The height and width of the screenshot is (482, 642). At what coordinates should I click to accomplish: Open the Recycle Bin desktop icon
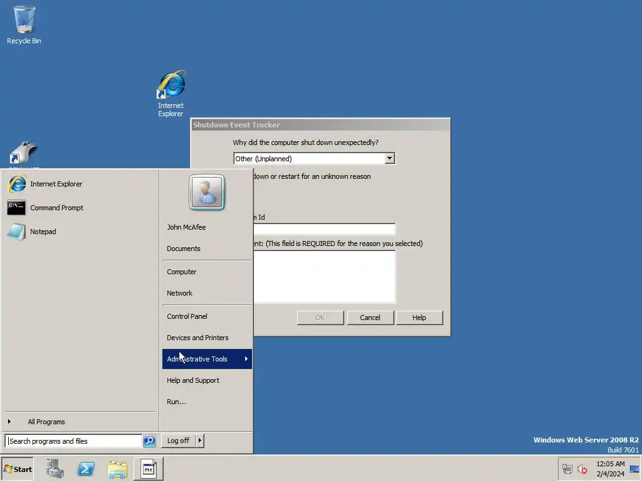coord(24,24)
